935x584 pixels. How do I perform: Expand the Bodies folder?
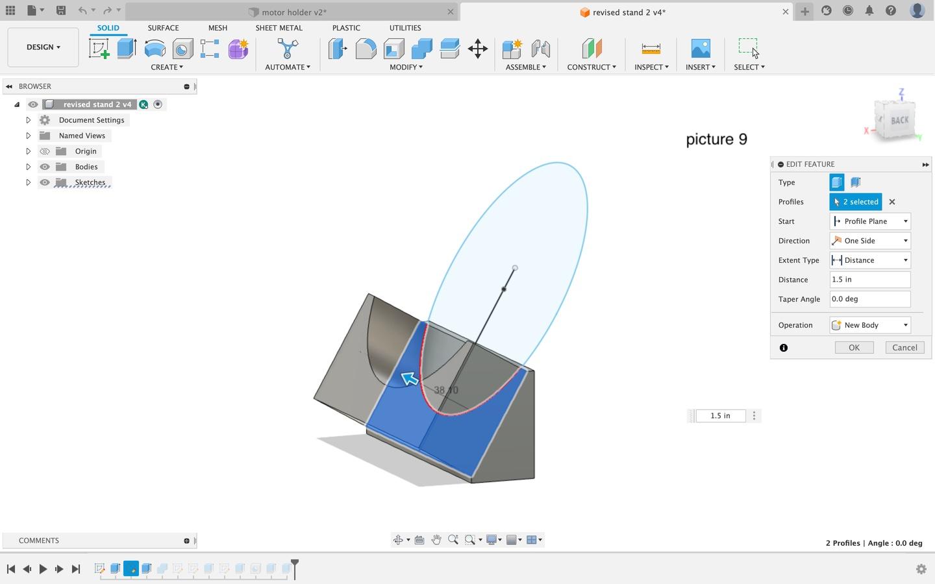point(28,167)
